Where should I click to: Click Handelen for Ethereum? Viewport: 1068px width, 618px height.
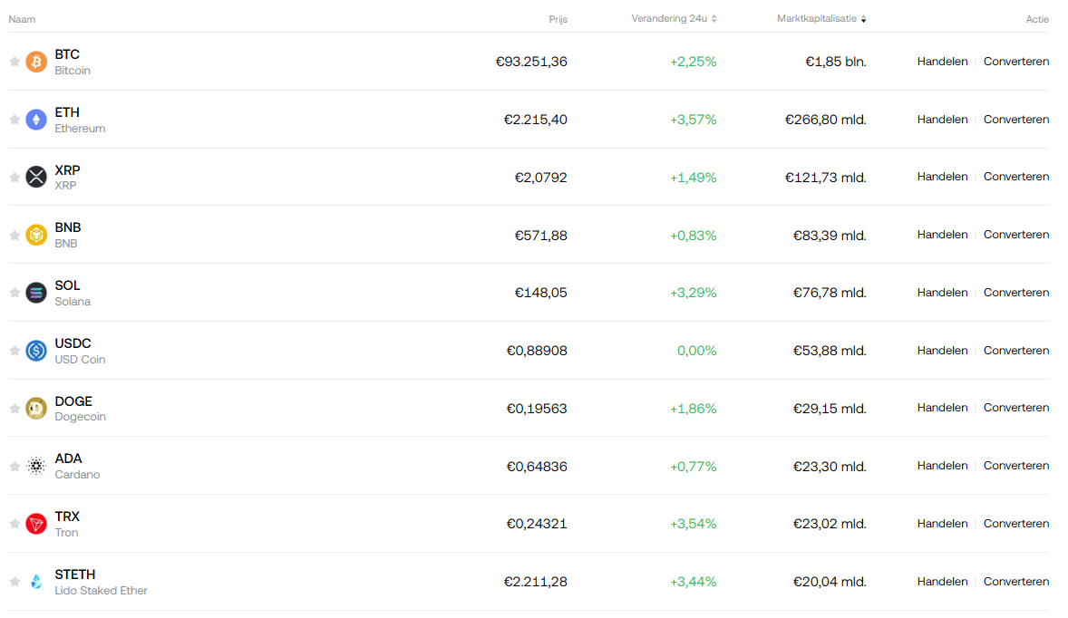942,120
